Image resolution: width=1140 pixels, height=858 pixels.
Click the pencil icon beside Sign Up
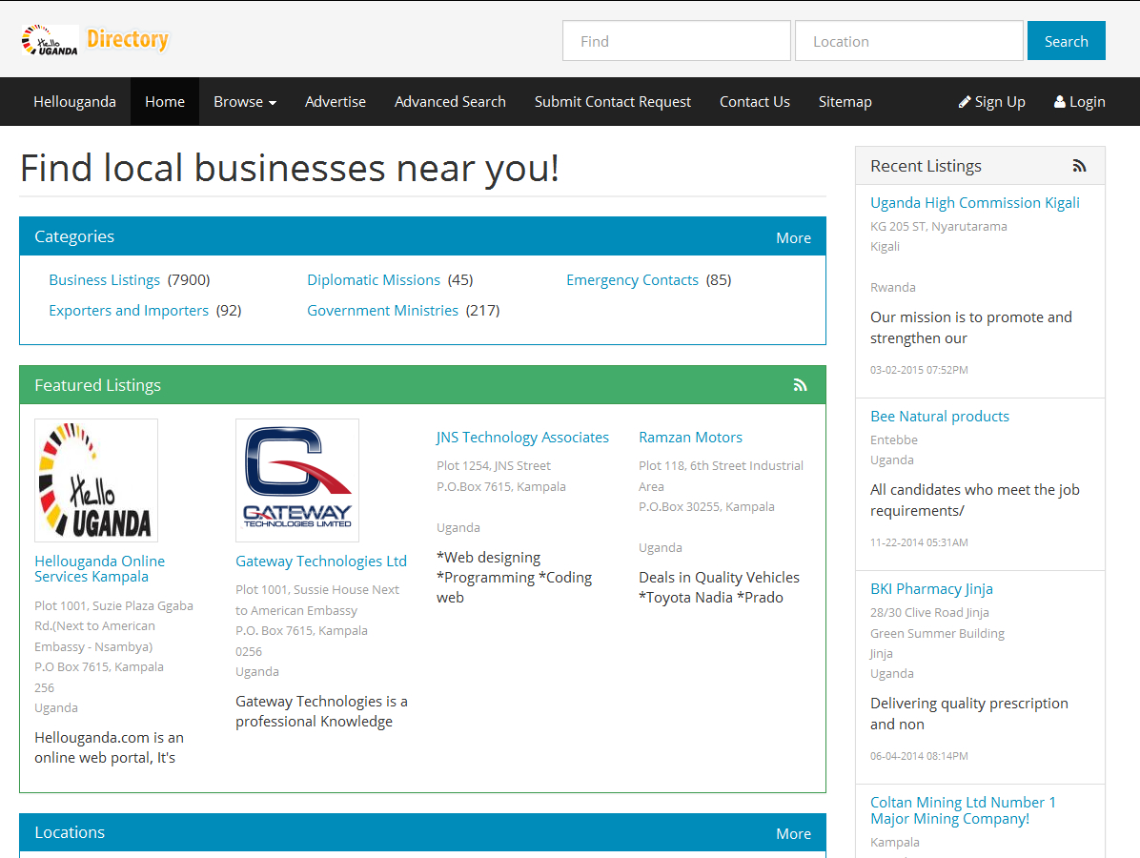pyautogui.click(x=964, y=102)
